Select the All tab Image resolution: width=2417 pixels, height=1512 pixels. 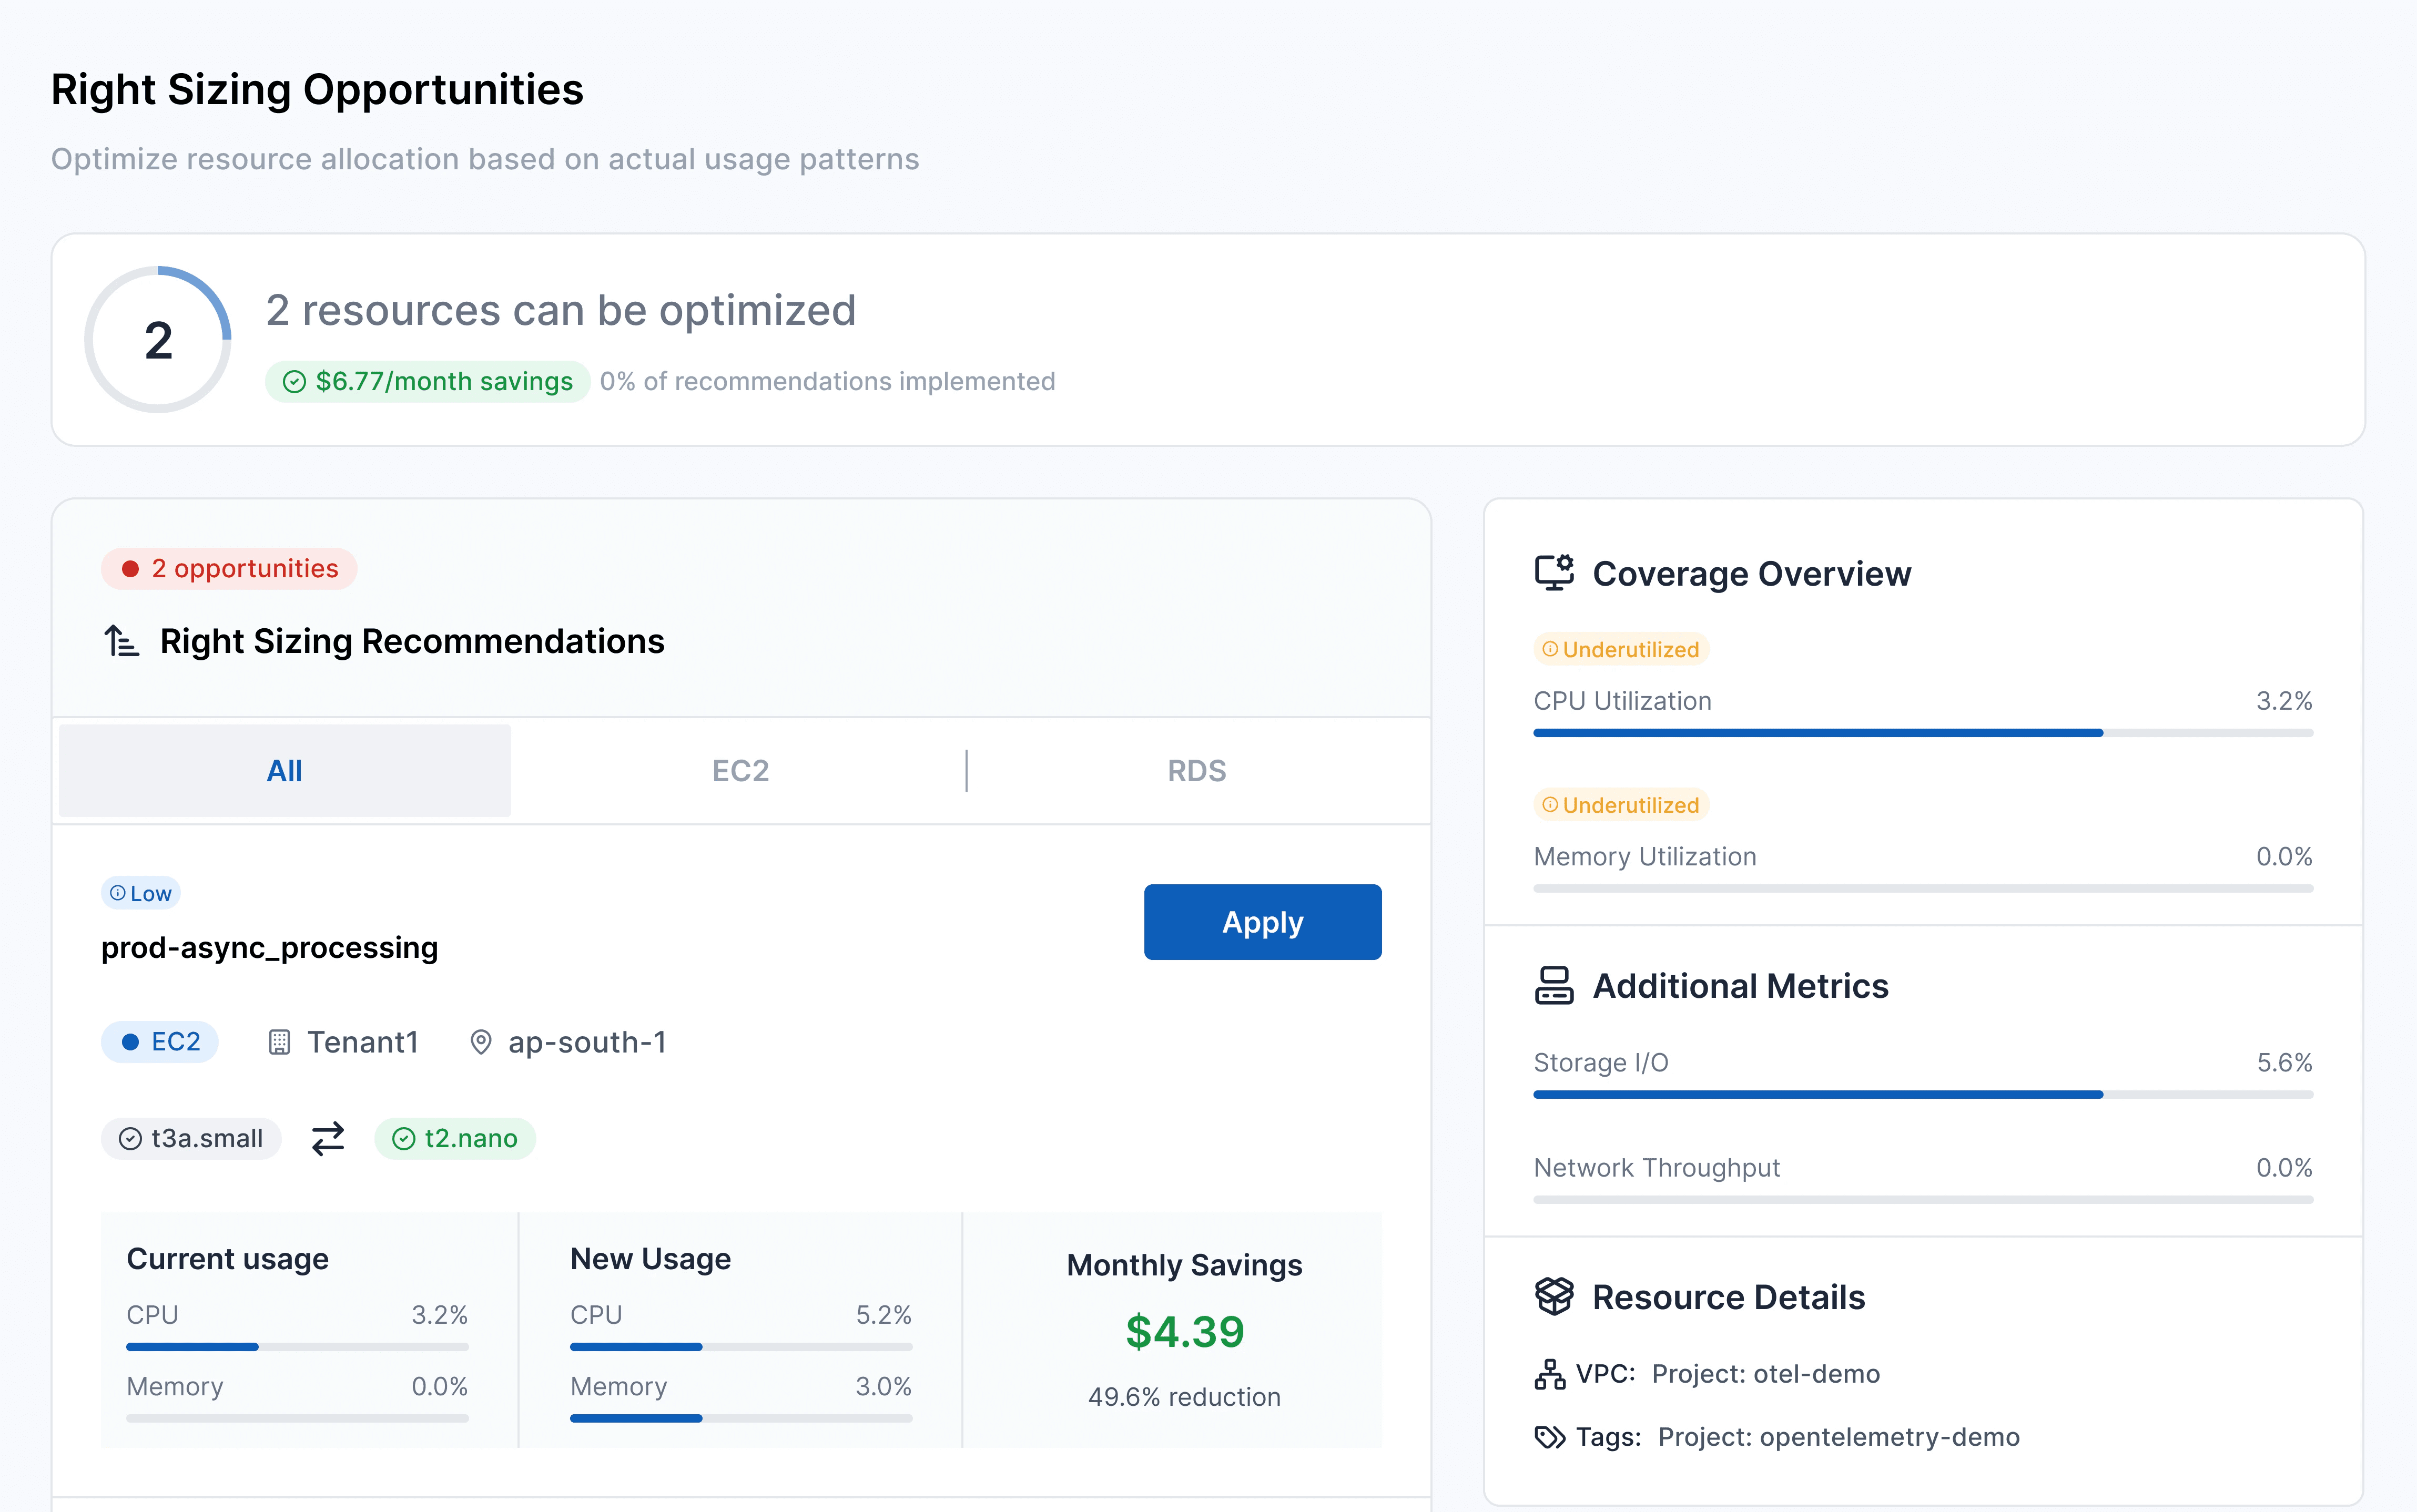pyautogui.click(x=285, y=770)
